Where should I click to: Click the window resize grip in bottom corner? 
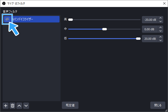tap(166, 110)
